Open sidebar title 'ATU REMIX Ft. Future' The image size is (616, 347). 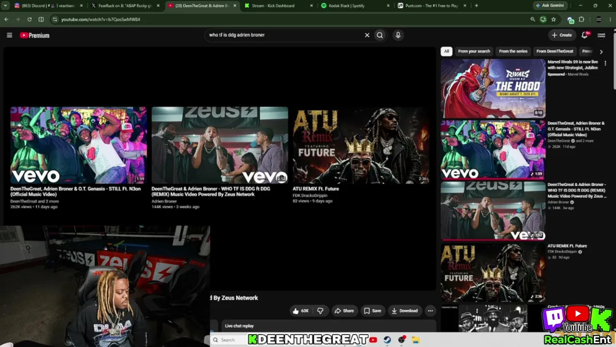point(567,246)
